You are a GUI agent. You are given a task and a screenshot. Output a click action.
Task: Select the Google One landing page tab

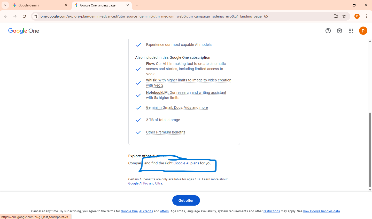click(102, 5)
